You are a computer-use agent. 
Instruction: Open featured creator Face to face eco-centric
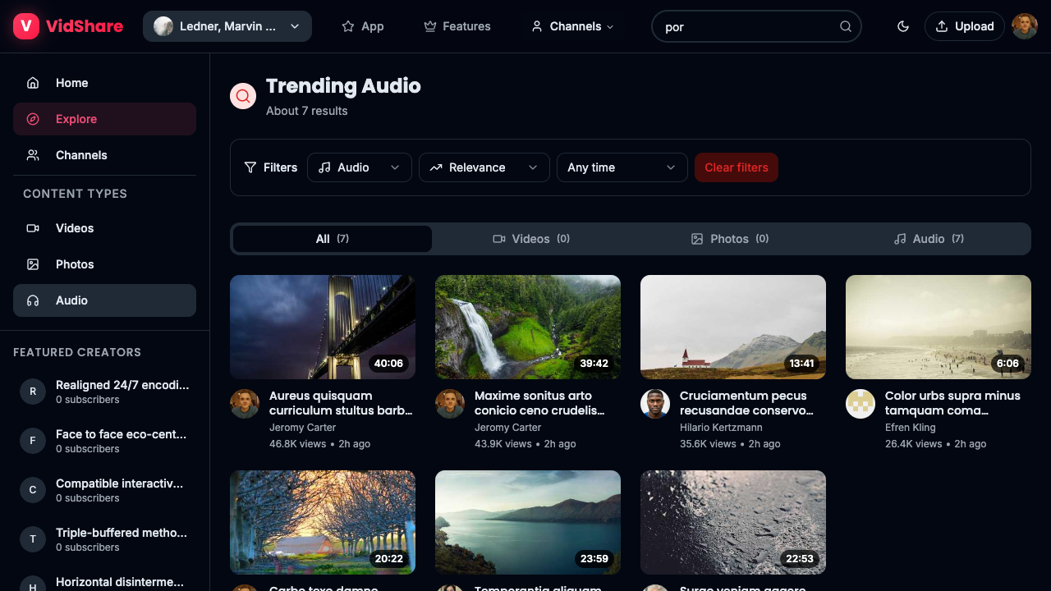(104, 441)
